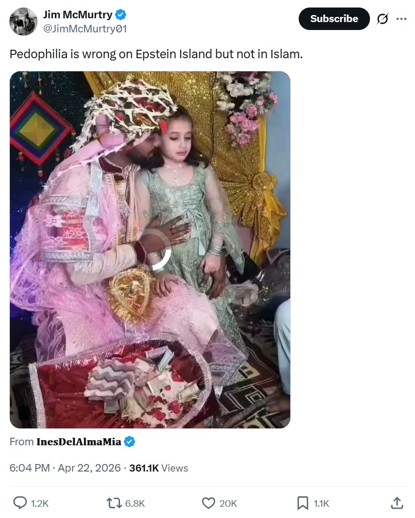415x518 pixels.
Task: Open the three-dot more options menu
Action: [401, 19]
